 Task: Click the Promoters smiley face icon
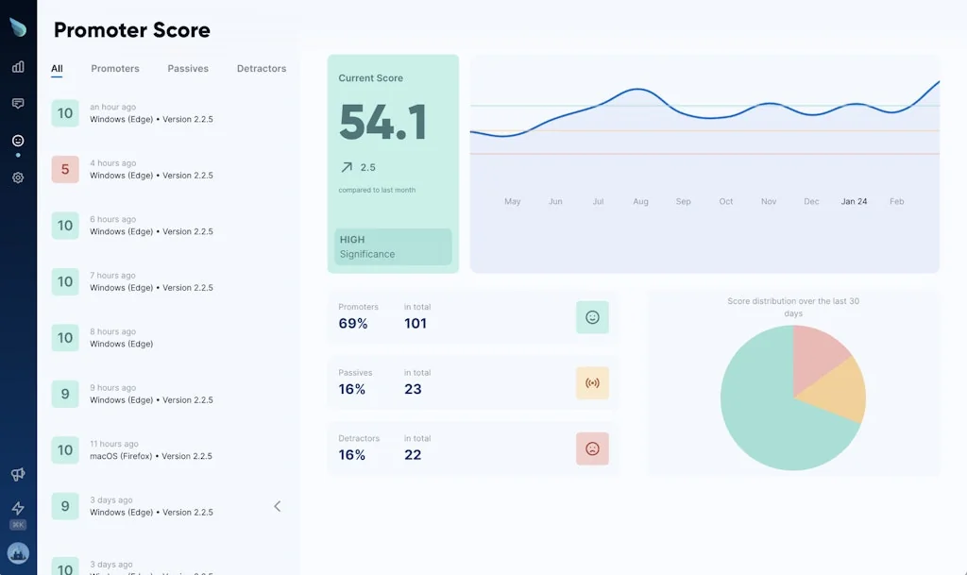pos(592,317)
